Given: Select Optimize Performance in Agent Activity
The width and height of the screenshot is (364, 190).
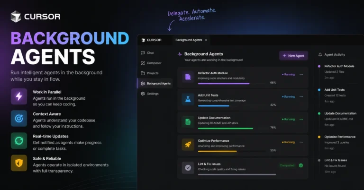Looking at the screenshot, I should tap(340, 137).
